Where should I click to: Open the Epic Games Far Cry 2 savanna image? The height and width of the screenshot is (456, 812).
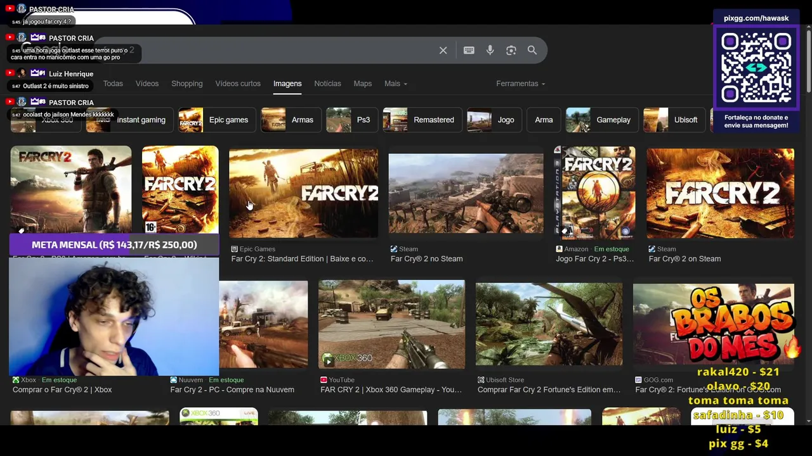pos(303,193)
